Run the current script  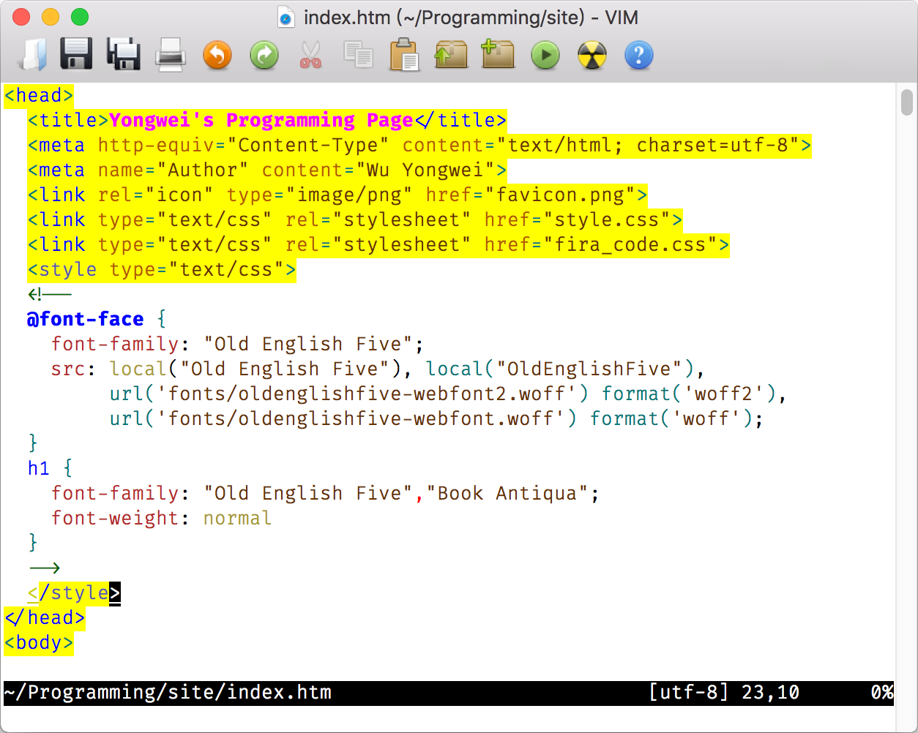[545, 55]
